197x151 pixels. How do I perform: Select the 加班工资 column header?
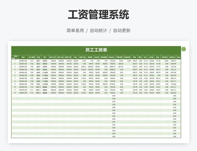pyautogui.click(x=82, y=57)
